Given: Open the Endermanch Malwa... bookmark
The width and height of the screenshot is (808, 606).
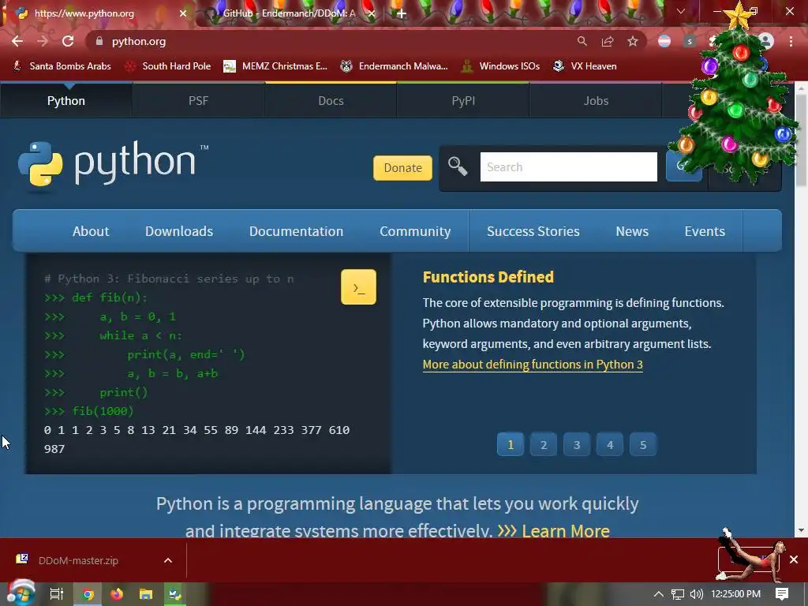Looking at the screenshot, I should pos(395,66).
